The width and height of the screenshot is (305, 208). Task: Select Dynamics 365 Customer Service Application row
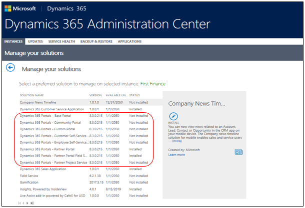coord(91,109)
